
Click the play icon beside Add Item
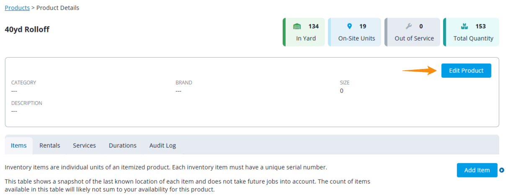(x=502, y=170)
